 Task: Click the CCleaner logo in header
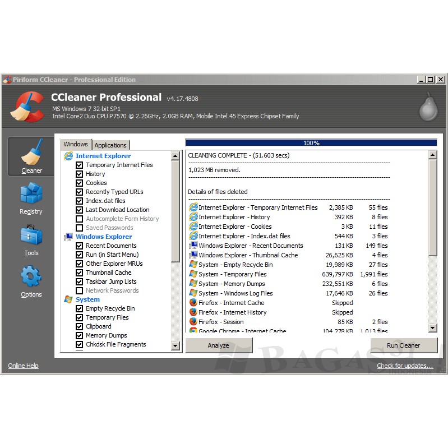point(27,107)
